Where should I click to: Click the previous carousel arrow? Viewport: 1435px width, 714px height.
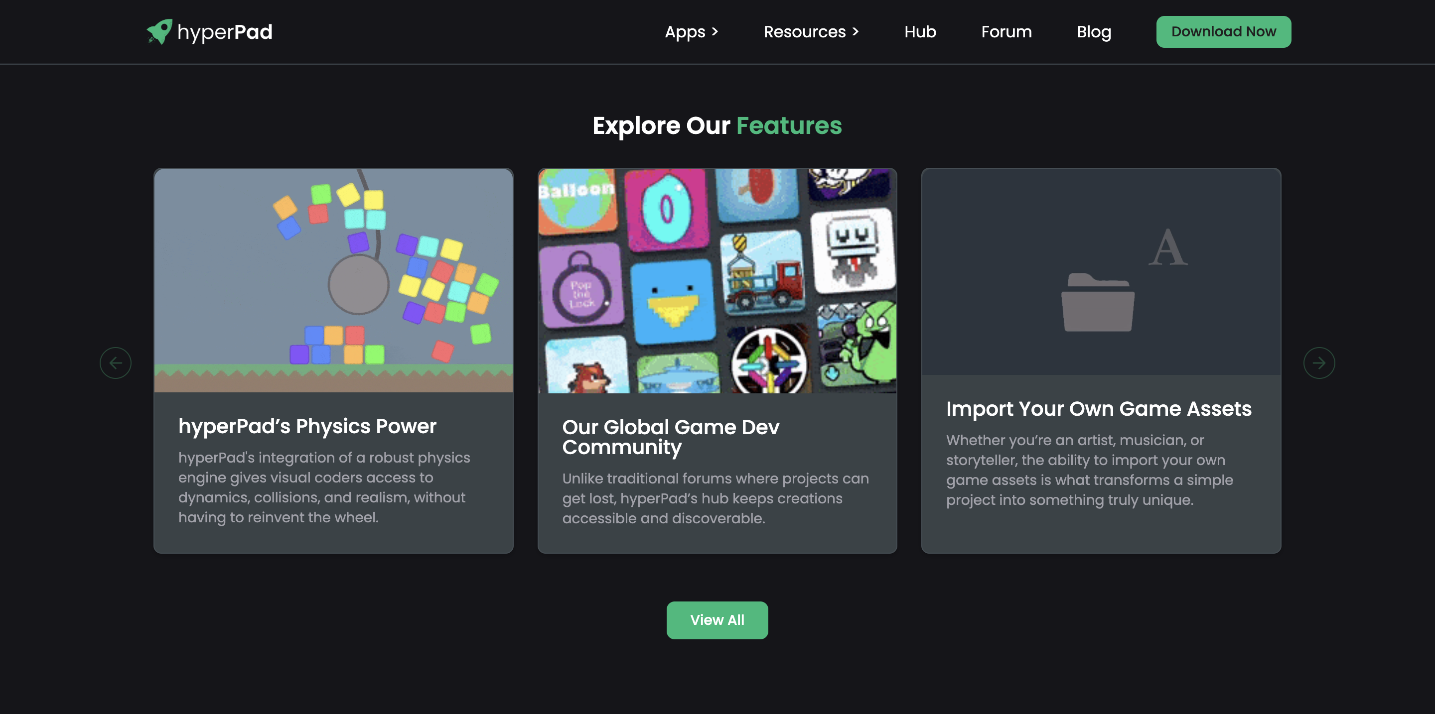115,363
